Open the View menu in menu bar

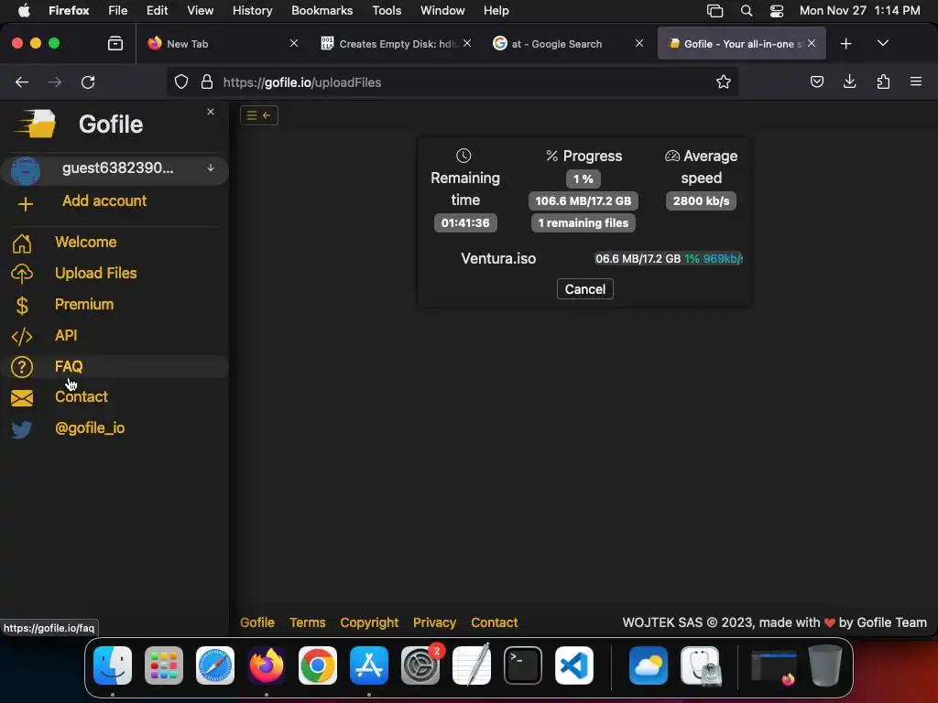[x=200, y=11]
